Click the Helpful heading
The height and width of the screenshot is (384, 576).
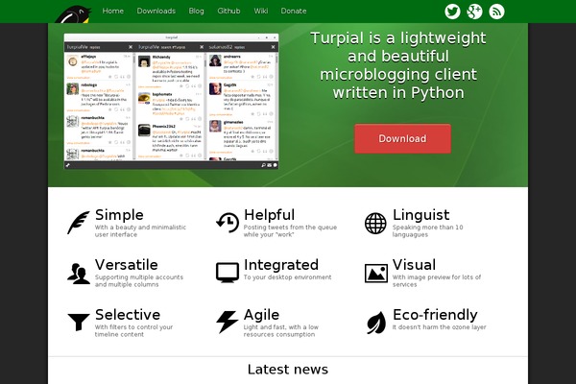point(269,215)
